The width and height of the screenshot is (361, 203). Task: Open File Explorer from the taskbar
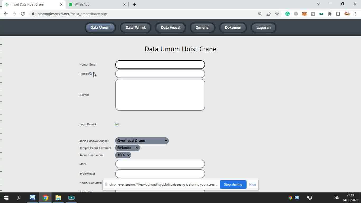pos(58,197)
